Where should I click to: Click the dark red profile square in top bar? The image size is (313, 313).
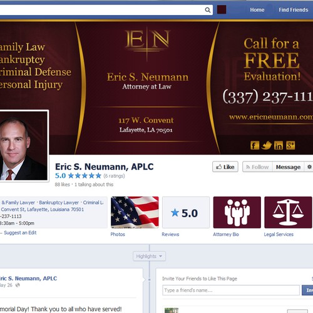[222, 10]
